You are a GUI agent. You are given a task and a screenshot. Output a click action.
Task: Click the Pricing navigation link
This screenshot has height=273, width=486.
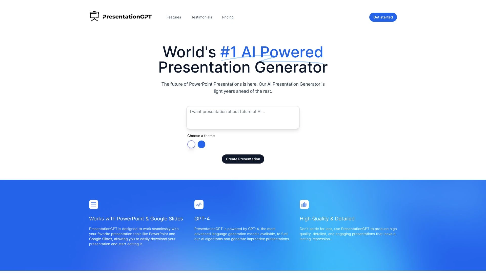pos(228,17)
